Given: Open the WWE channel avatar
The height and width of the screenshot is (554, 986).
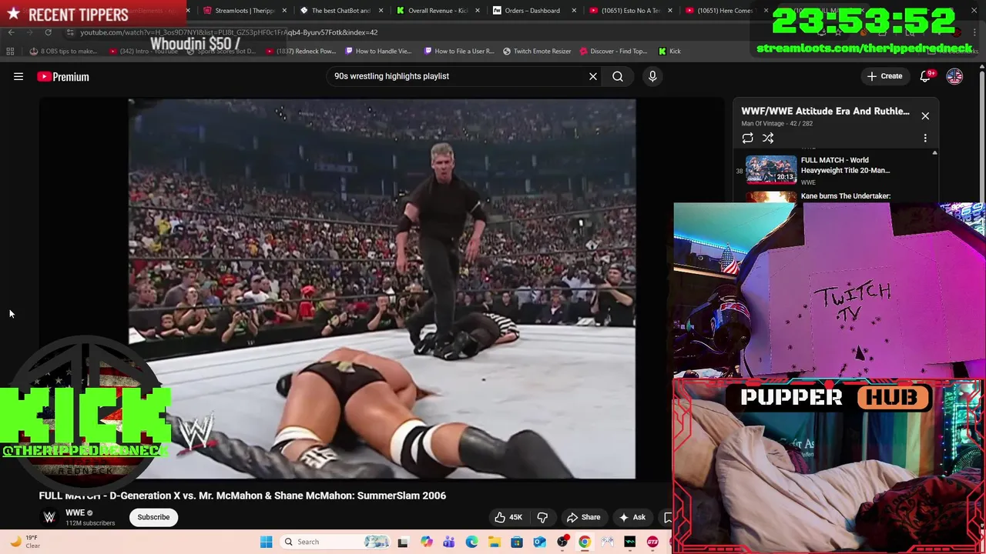Looking at the screenshot, I should tap(49, 517).
